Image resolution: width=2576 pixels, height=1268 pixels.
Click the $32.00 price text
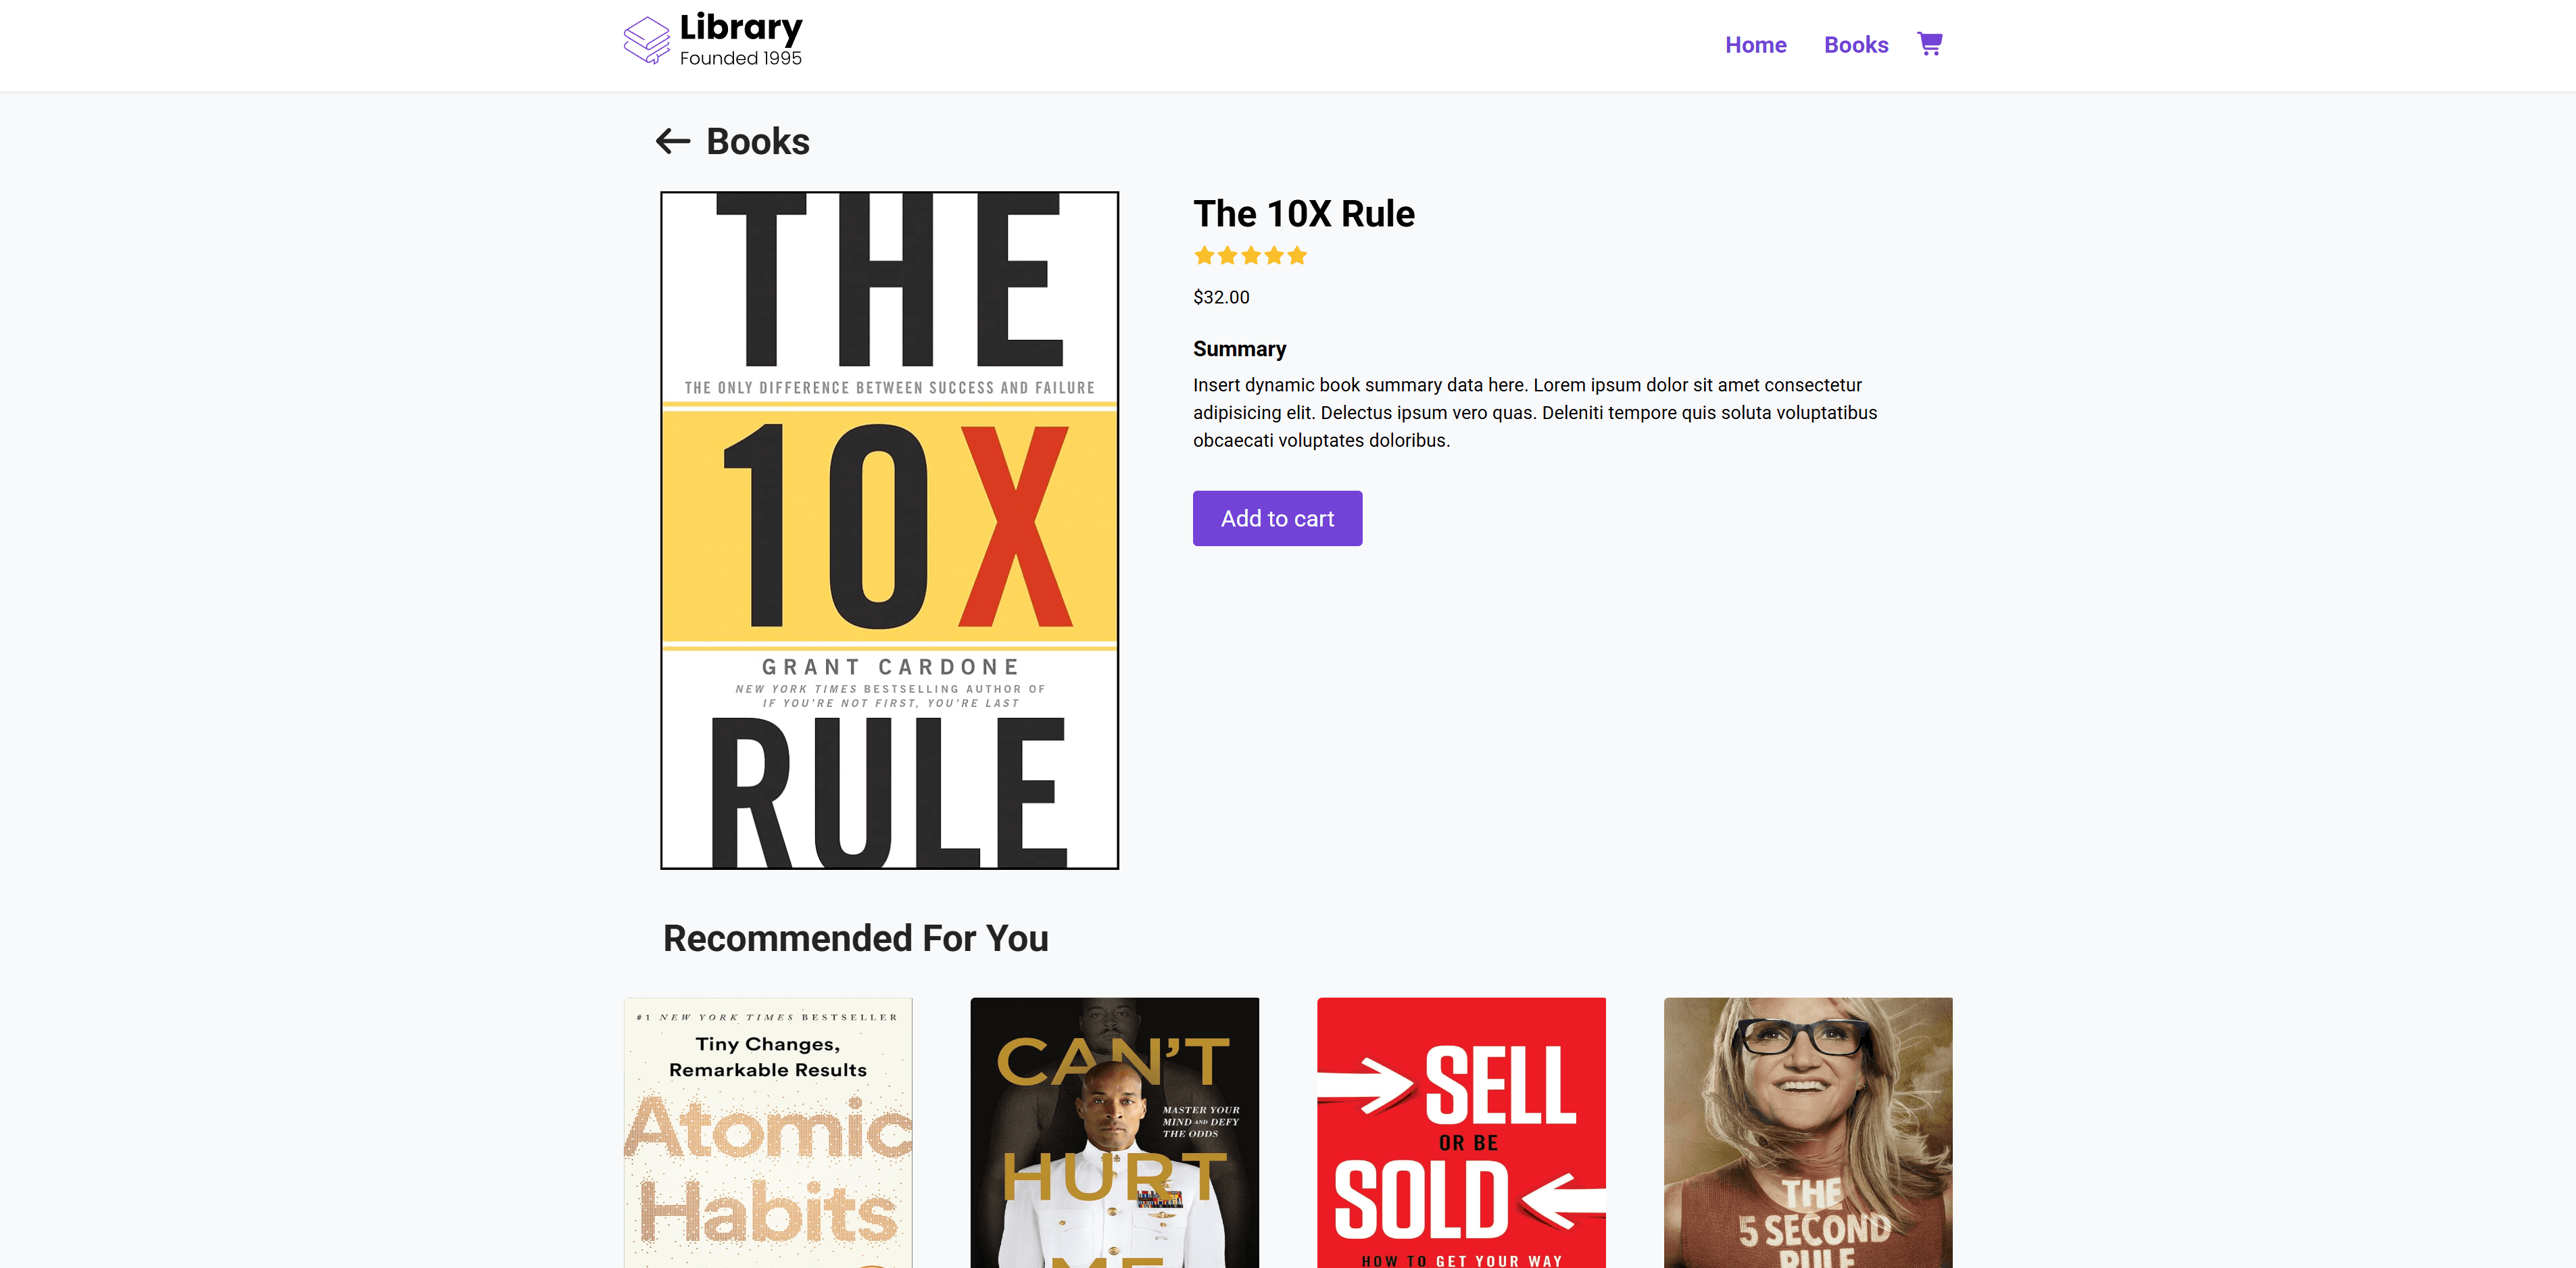click(1221, 297)
